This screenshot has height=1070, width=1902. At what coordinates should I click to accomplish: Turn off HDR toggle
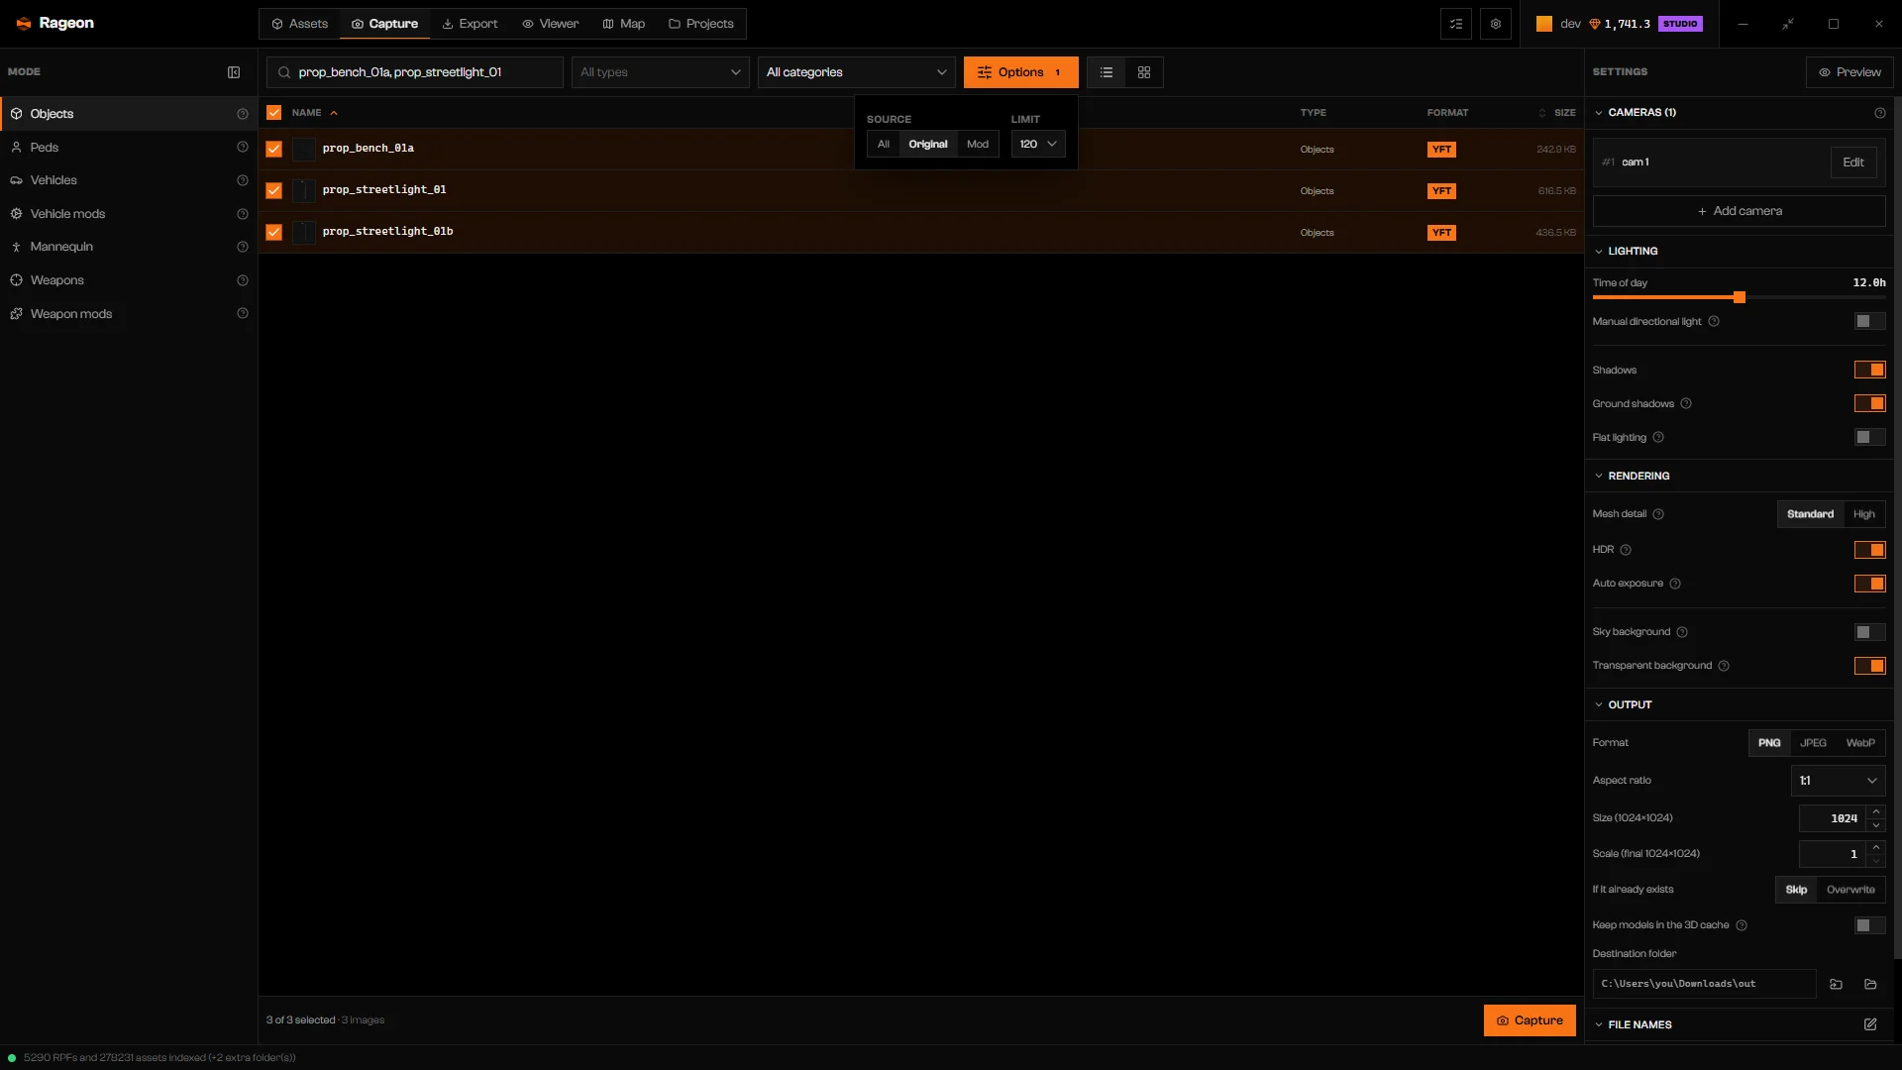(1870, 550)
